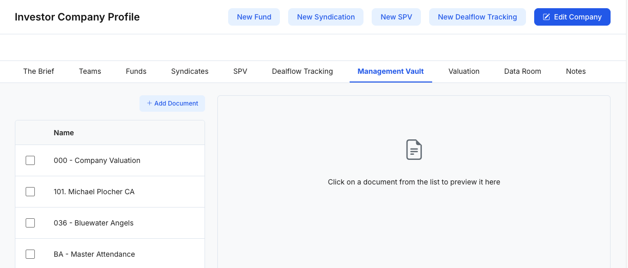Switch to the Valuation tab
Viewport: 628px width, 268px height.
click(x=463, y=71)
